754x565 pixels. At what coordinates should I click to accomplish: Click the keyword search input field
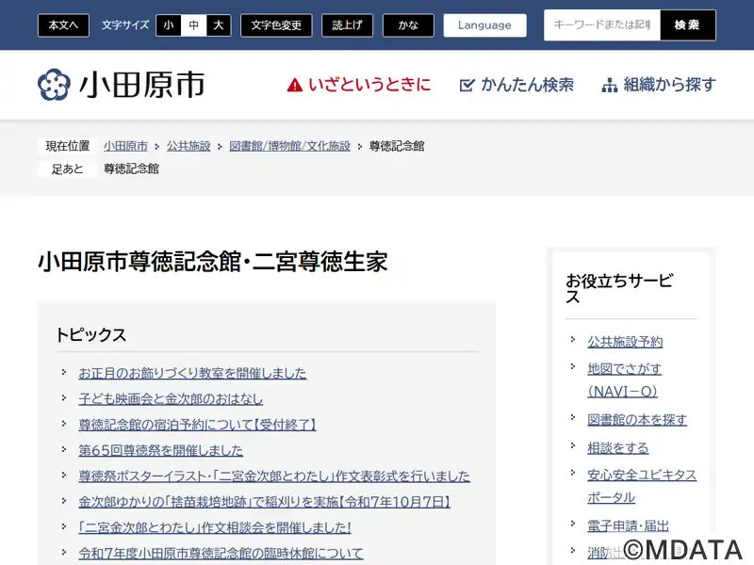click(x=602, y=25)
